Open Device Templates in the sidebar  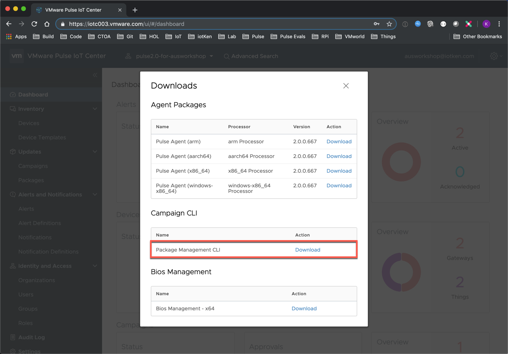click(42, 137)
